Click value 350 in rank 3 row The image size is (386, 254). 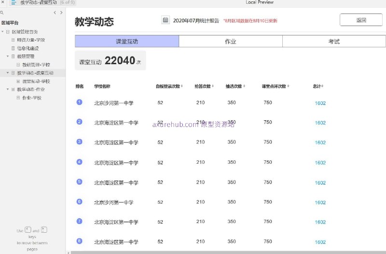tap(232, 142)
